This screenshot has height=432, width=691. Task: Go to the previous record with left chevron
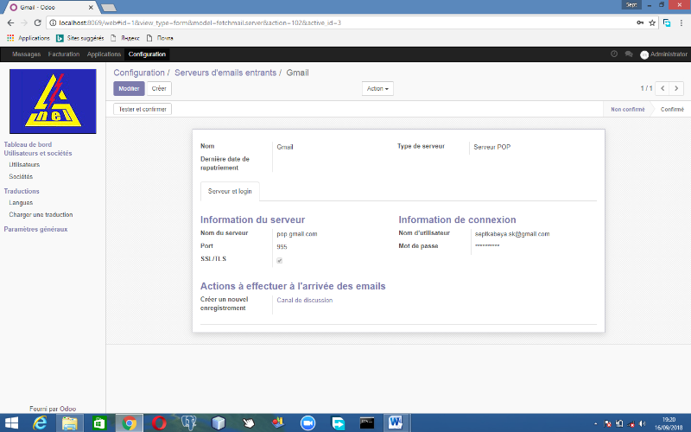pyautogui.click(x=662, y=88)
